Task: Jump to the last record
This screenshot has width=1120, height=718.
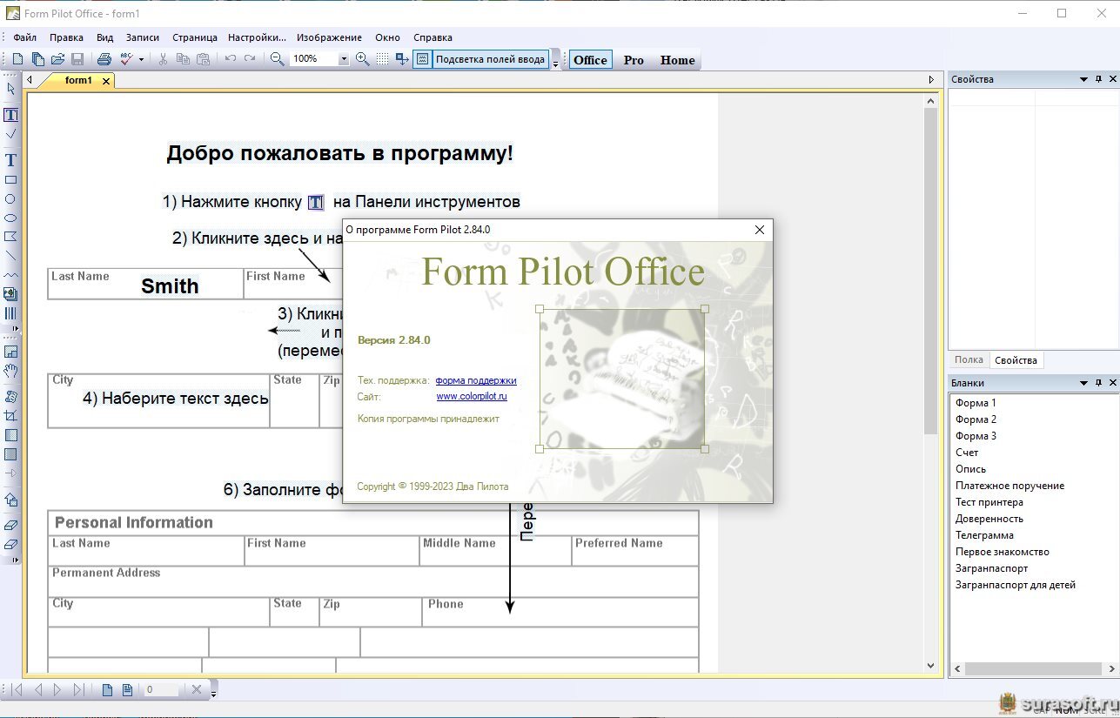Action: (78, 690)
